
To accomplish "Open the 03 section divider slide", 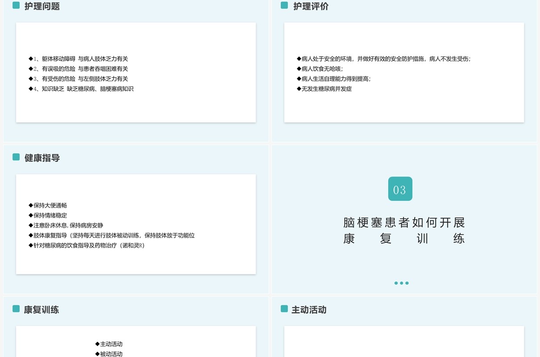I will pos(404,219).
